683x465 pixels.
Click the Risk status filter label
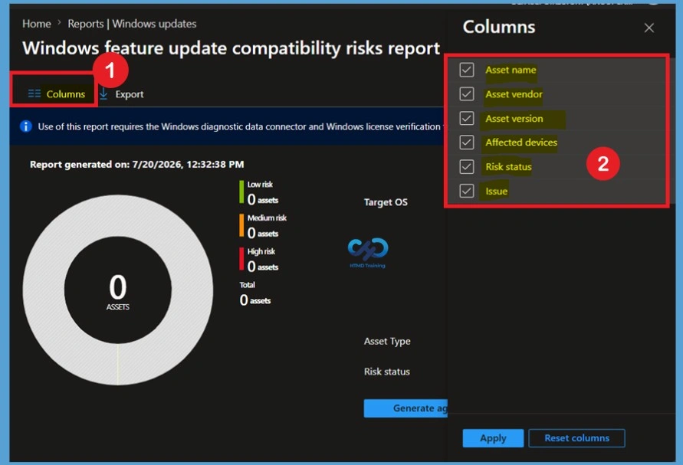(387, 372)
